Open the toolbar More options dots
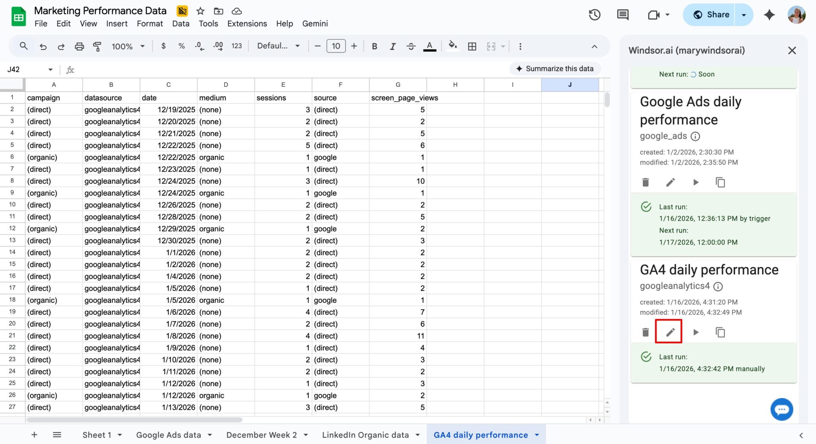 click(x=520, y=46)
